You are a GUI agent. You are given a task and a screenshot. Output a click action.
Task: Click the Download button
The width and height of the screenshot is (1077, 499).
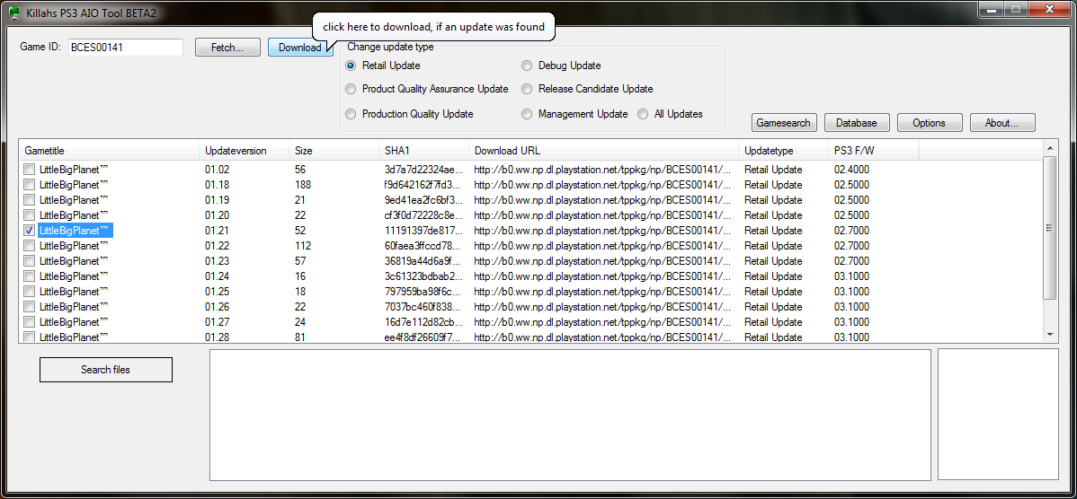300,48
